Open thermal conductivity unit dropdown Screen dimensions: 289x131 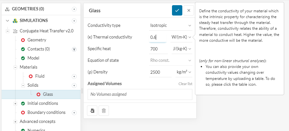tap(181, 37)
